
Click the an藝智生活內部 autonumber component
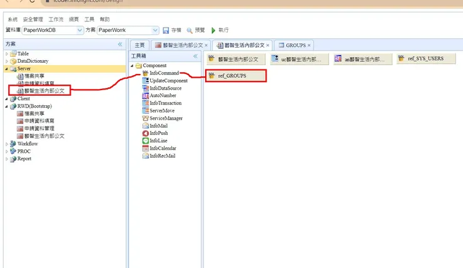click(363, 59)
